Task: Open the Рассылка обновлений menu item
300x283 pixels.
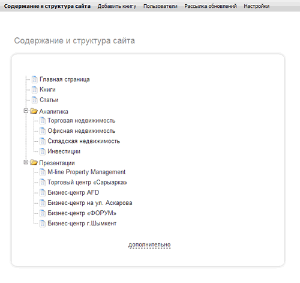Action: [211, 6]
